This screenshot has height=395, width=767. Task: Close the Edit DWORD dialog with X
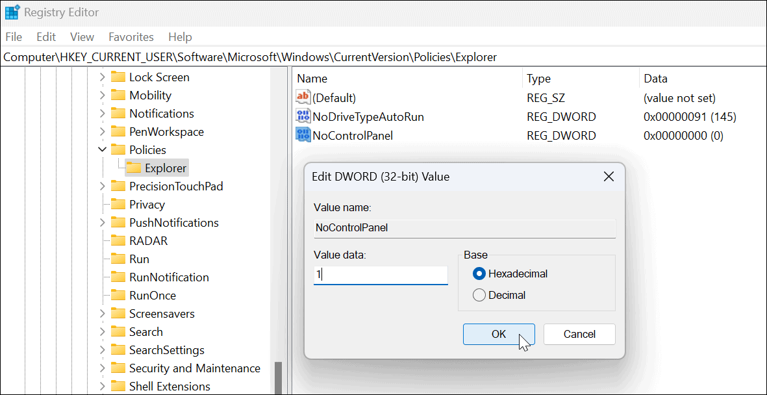click(609, 177)
